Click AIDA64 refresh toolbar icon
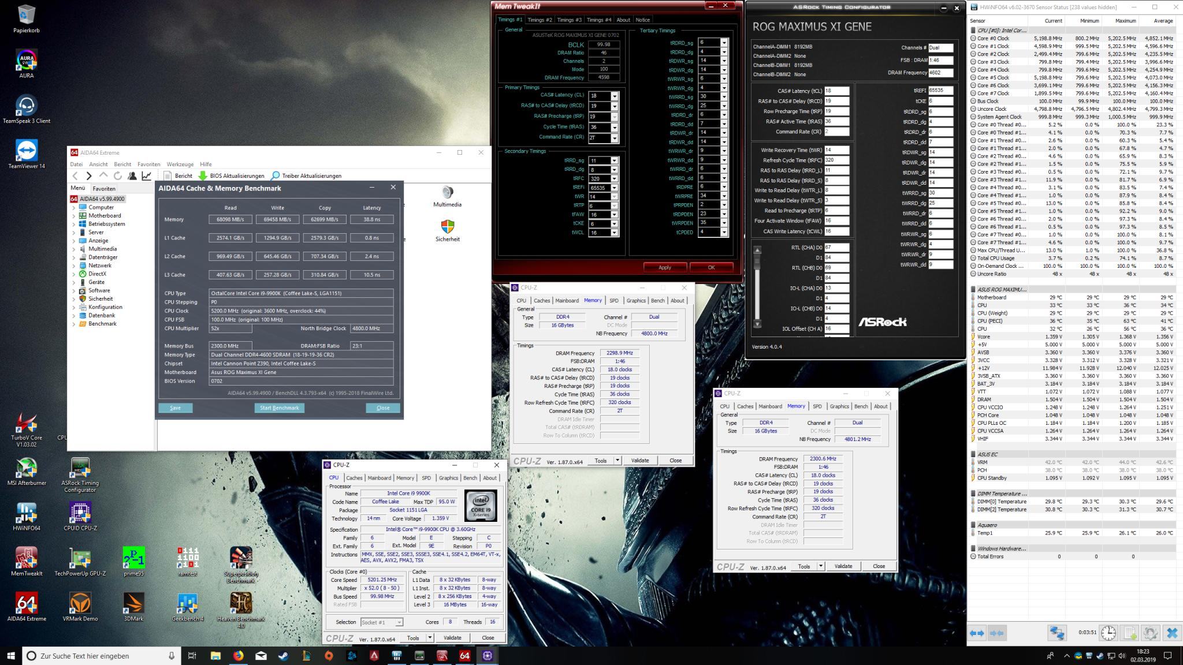1183x665 pixels. (118, 175)
